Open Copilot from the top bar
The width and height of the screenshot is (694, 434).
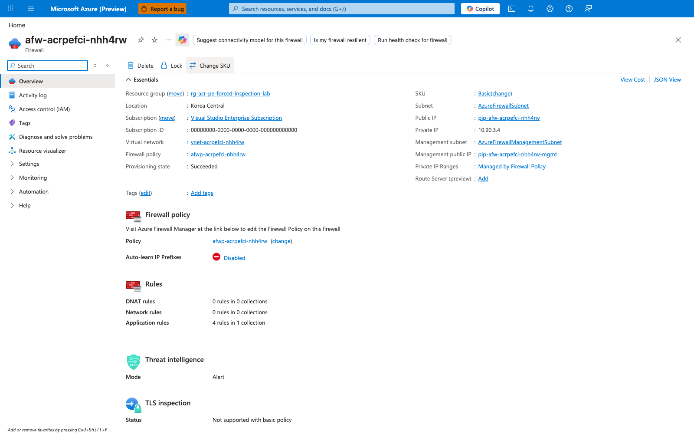pos(480,9)
